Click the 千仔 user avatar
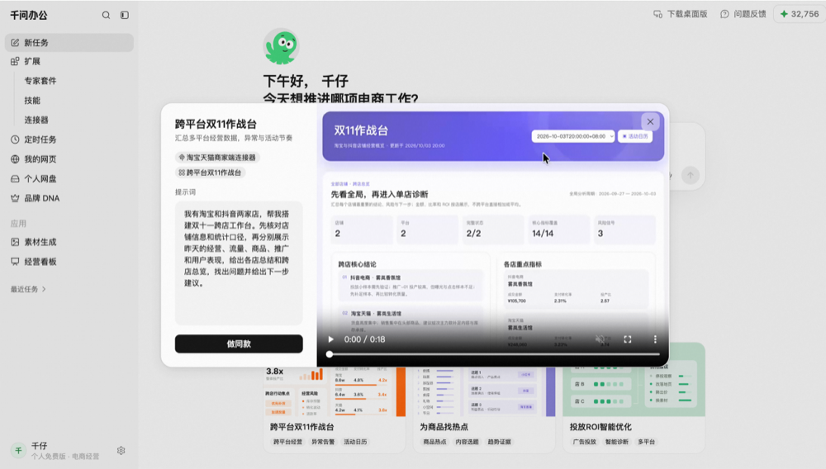 pos(18,451)
